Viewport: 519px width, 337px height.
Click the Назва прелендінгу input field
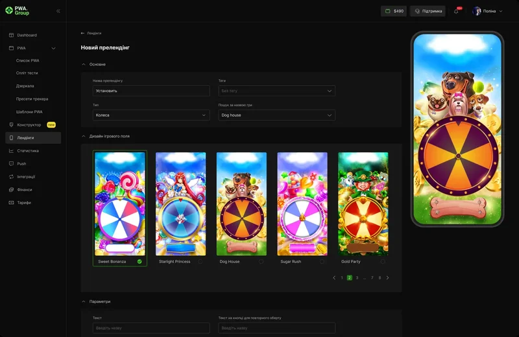point(151,91)
